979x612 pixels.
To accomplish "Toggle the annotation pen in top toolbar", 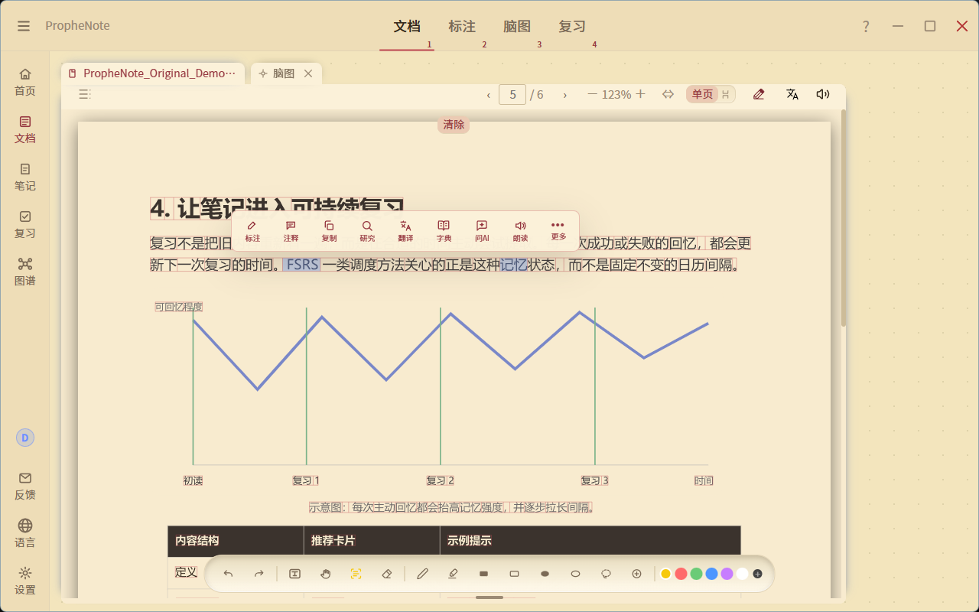I will [x=759, y=94].
